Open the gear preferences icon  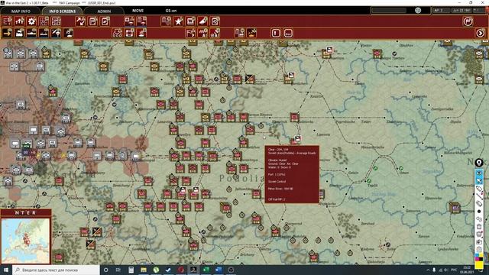(31, 21)
